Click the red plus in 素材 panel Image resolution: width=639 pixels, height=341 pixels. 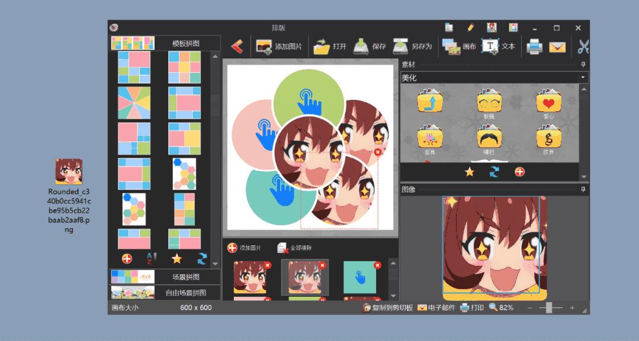pos(519,172)
